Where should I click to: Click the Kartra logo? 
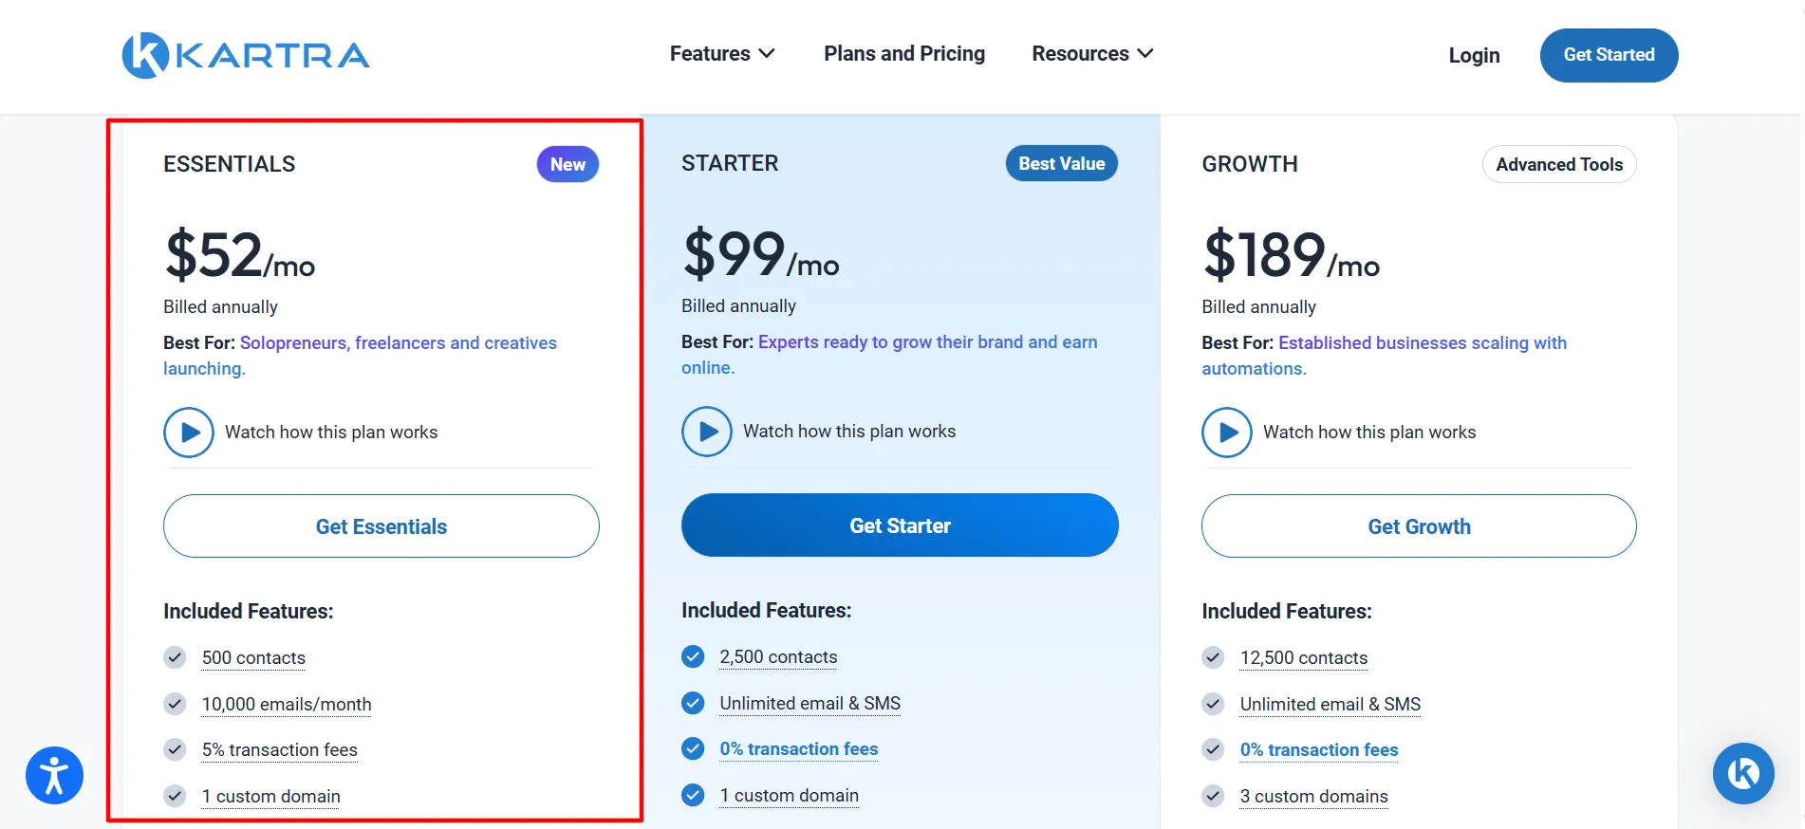point(246,55)
